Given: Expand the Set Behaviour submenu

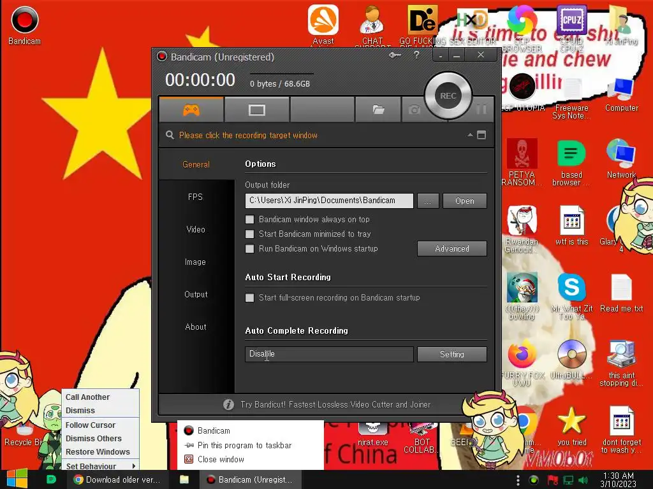Looking at the screenshot, I should click(100, 465).
